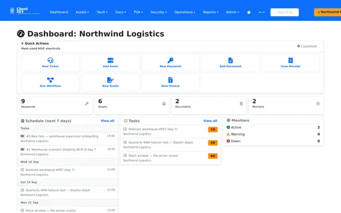Expand the Assets dropdown menu
Viewport: 341px width, 213px height.
coord(82,12)
